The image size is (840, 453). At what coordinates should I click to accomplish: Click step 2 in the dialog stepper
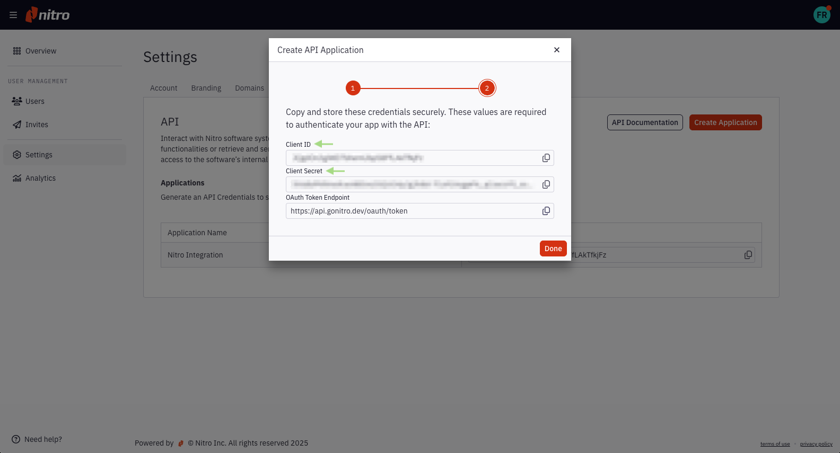click(x=487, y=88)
